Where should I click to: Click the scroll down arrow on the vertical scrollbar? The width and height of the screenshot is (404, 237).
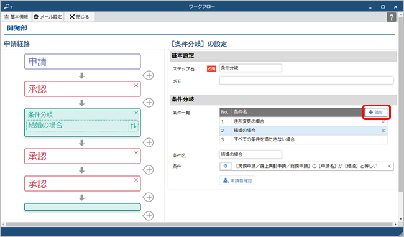click(x=401, y=219)
